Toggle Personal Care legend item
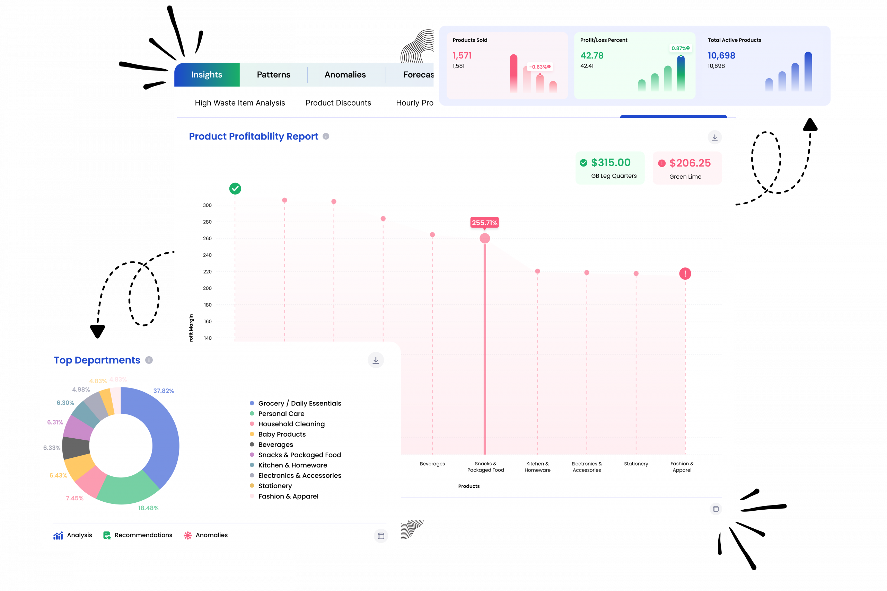This screenshot has width=887, height=591. point(281,413)
